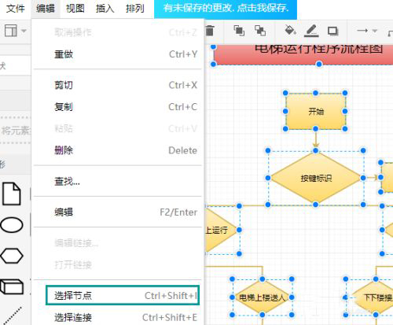Expand the connection arrow dropdown
This screenshot has height=325, width=393.
(x=375, y=31)
